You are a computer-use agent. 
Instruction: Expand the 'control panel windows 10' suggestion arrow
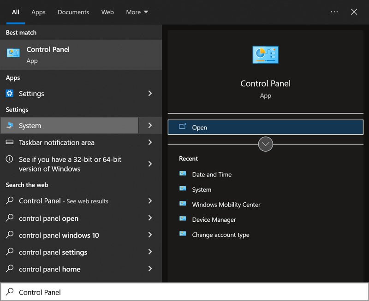[150, 235]
